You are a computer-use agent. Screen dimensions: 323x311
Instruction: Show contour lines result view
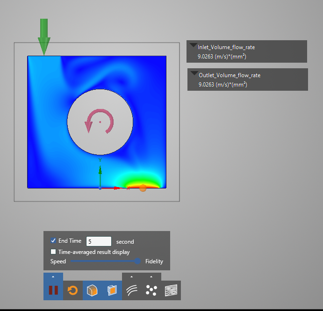(x=171, y=290)
